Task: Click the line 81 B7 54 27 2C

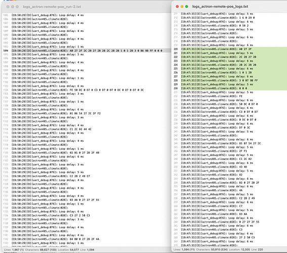Action: pos(221,143)
